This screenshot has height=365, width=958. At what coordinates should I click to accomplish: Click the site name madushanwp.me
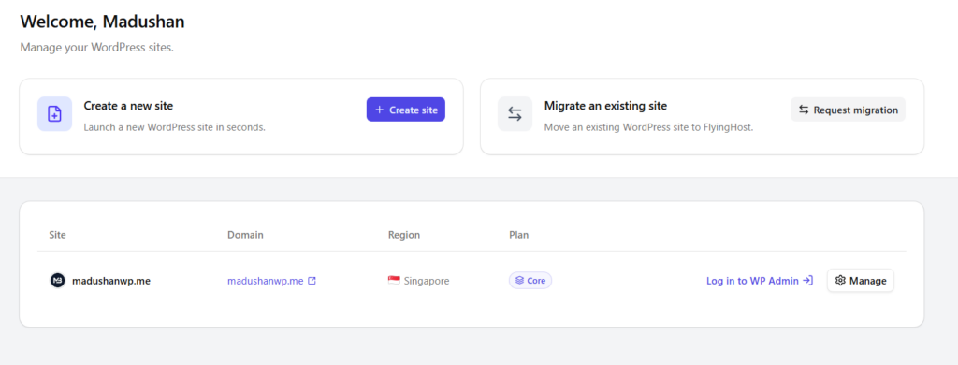click(111, 281)
